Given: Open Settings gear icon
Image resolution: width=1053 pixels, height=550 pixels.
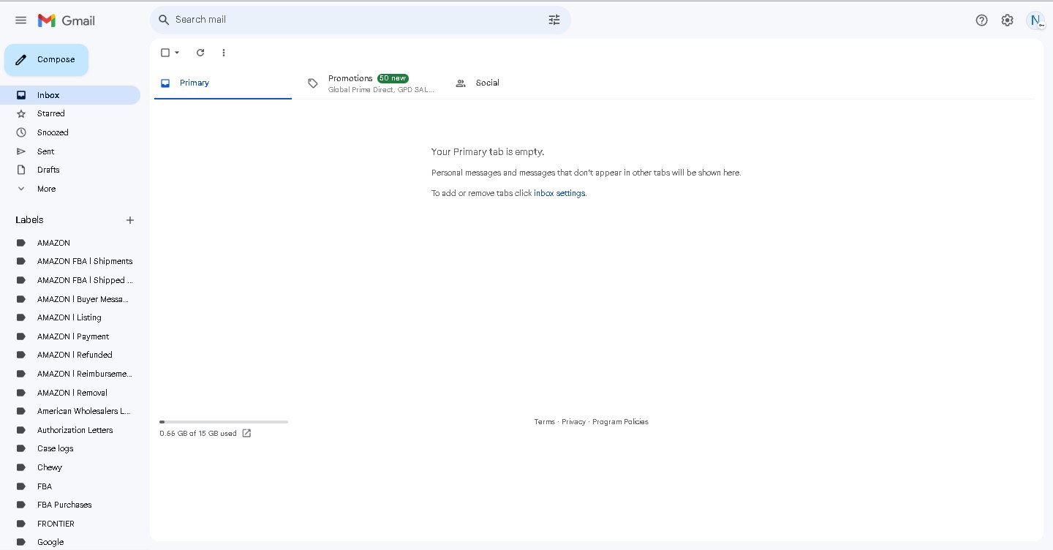Looking at the screenshot, I should (1008, 20).
